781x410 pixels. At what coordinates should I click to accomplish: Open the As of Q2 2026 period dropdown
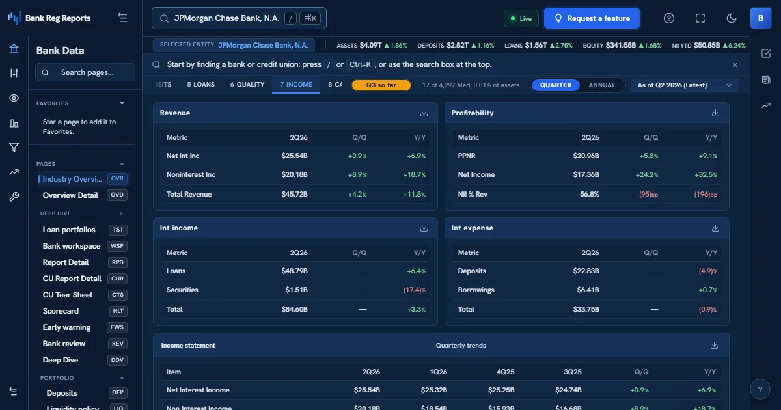point(685,85)
